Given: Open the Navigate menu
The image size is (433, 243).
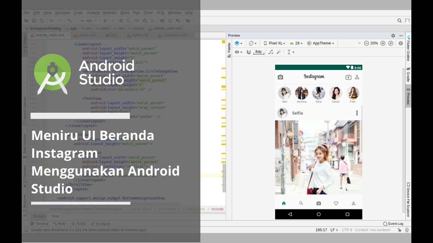Looking at the screenshot, I should 63,13.
